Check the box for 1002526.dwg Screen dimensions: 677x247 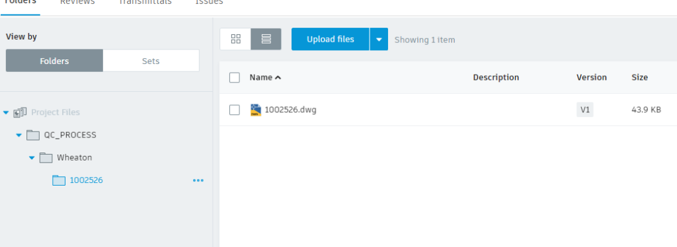(x=235, y=110)
